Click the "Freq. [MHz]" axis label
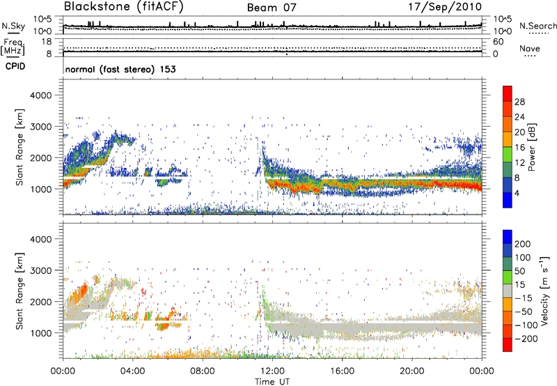Screen dimensions: 557x386 pos(13,47)
